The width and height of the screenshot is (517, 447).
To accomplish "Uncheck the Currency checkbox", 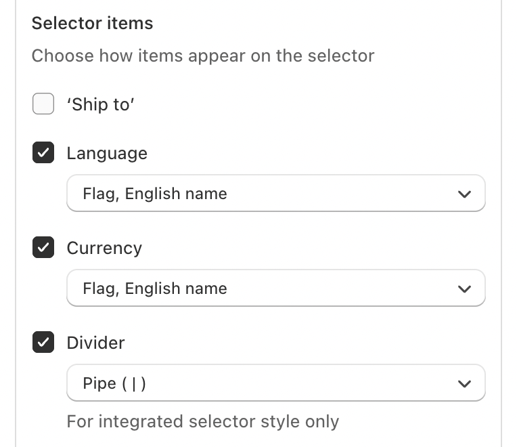I will [43, 248].
